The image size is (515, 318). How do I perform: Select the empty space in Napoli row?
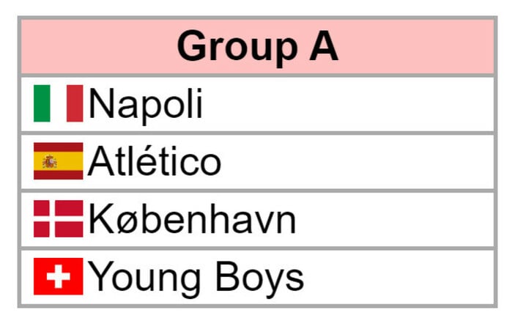click(348, 104)
